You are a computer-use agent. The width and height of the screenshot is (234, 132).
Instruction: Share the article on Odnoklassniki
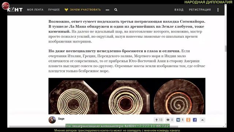pyautogui.click(x=188, y=120)
